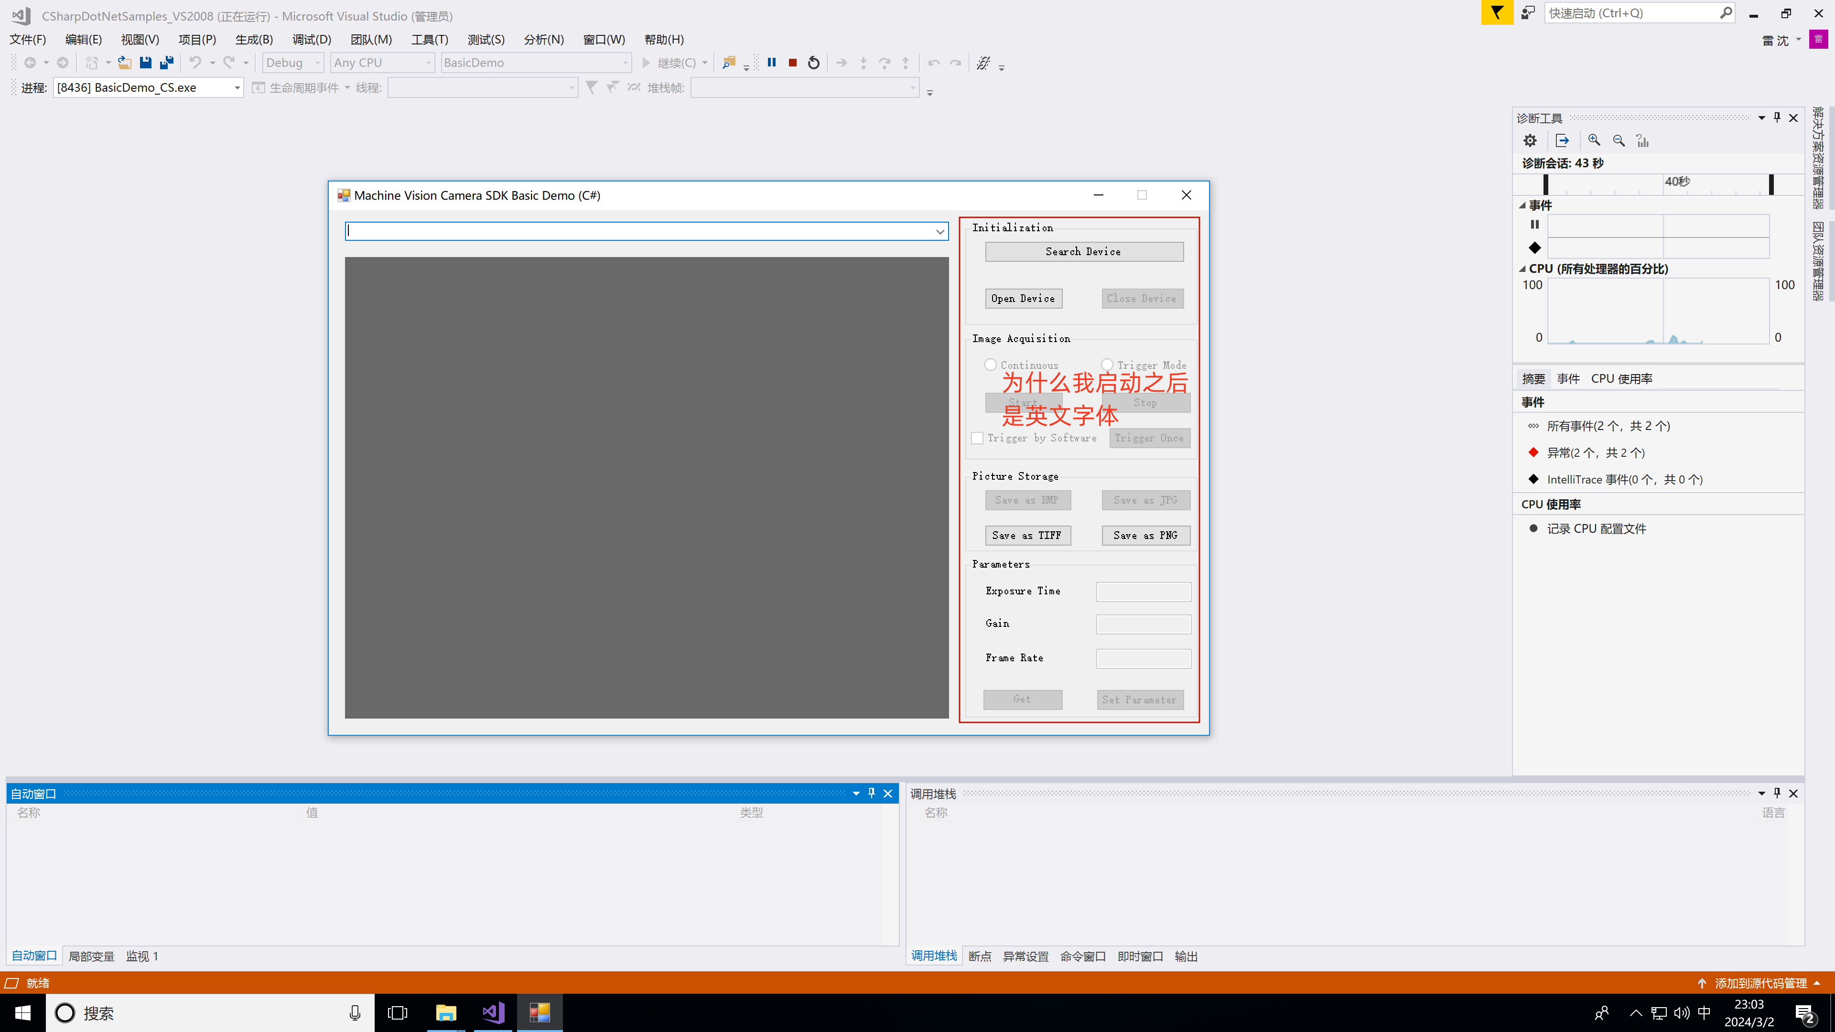Click the left diagnostic timeline selection handle
Image resolution: width=1835 pixels, height=1032 pixels.
point(1546,184)
